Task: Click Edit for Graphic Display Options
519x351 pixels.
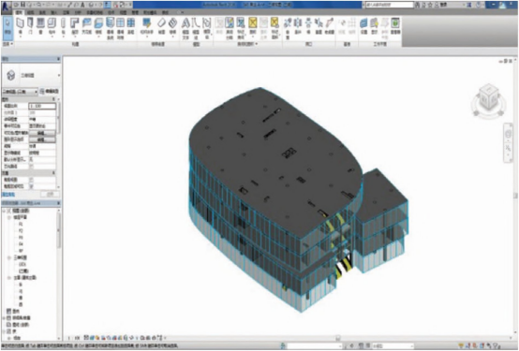Action: [42, 139]
